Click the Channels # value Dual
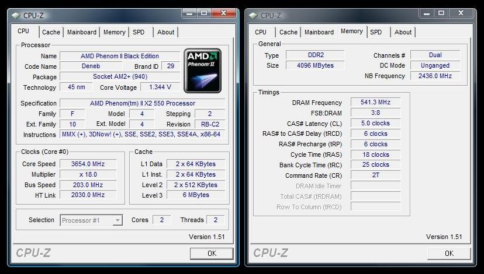 (x=435, y=55)
